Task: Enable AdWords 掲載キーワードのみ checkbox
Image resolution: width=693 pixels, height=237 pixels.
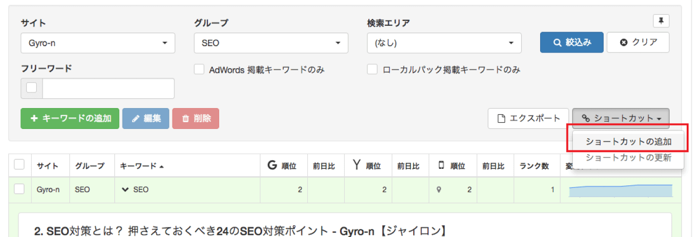Action: pos(199,70)
